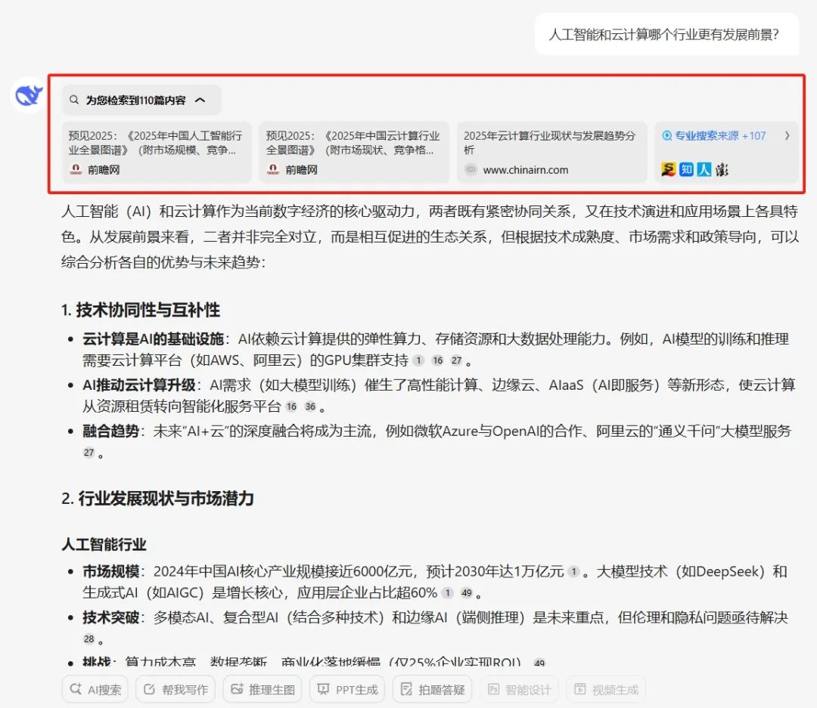Click the user question bubble 人工智能和云计算哪个行业更有发展前景
Screen dimensions: 817x708
tap(667, 35)
